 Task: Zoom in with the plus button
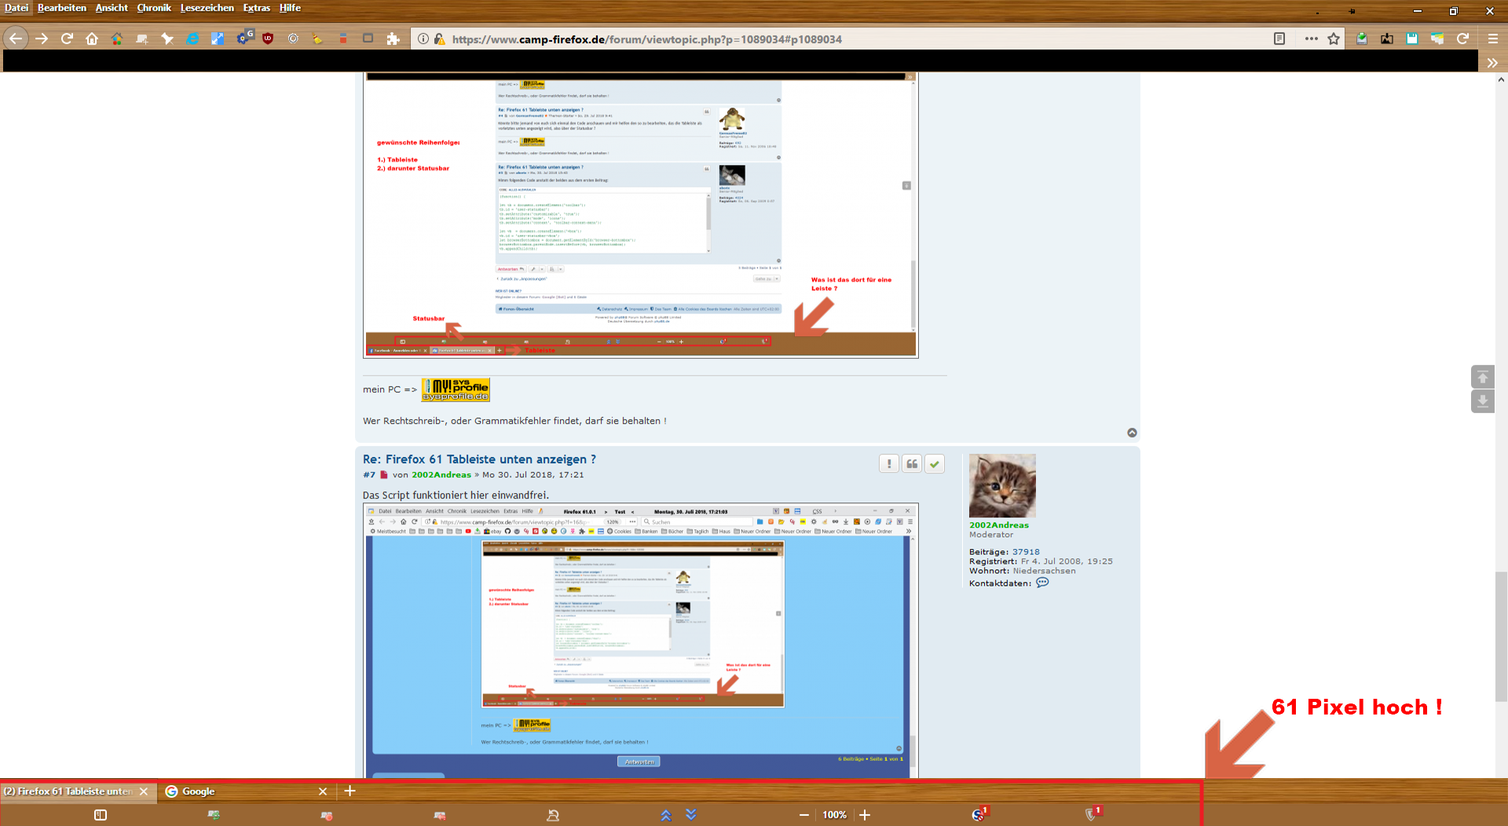[865, 815]
